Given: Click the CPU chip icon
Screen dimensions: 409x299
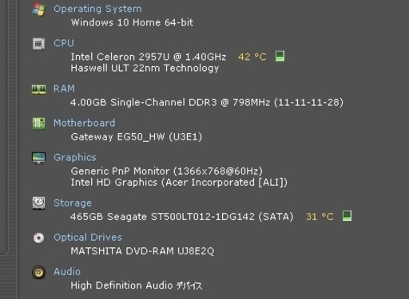Looking at the screenshot, I should tap(38, 44).
